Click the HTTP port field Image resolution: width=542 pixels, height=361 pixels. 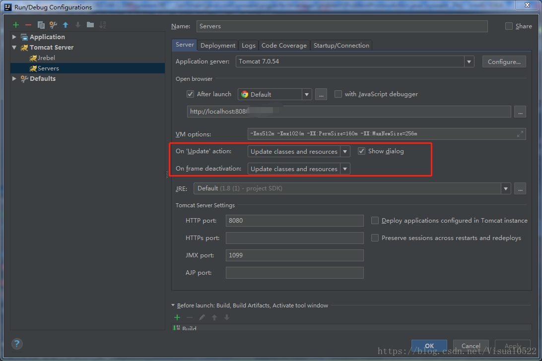click(294, 220)
